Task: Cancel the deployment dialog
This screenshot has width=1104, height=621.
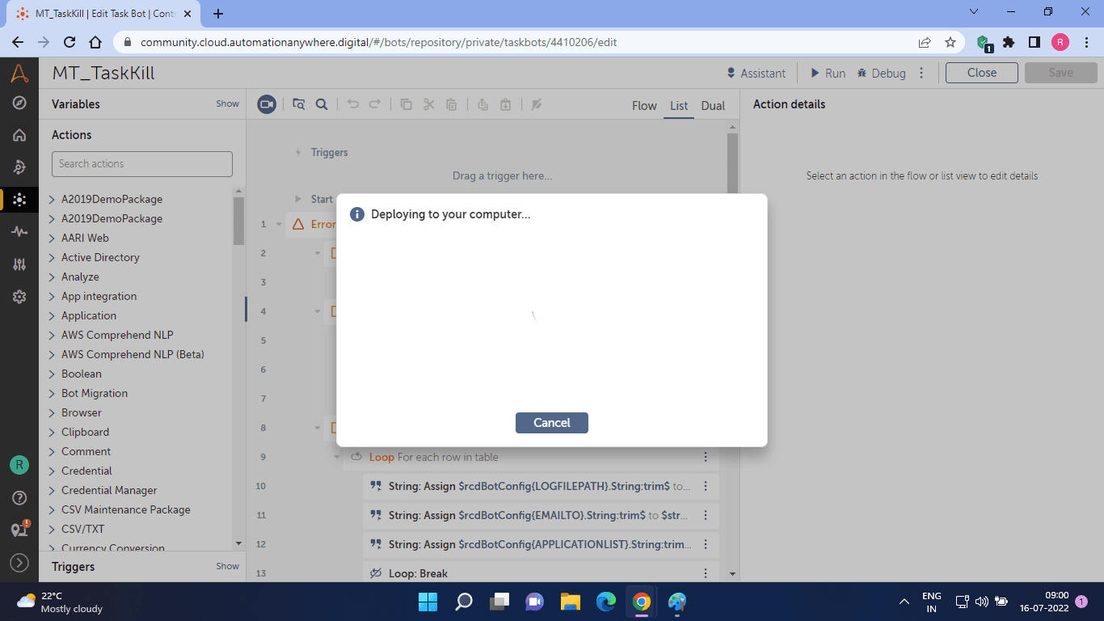Action: click(552, 423)
